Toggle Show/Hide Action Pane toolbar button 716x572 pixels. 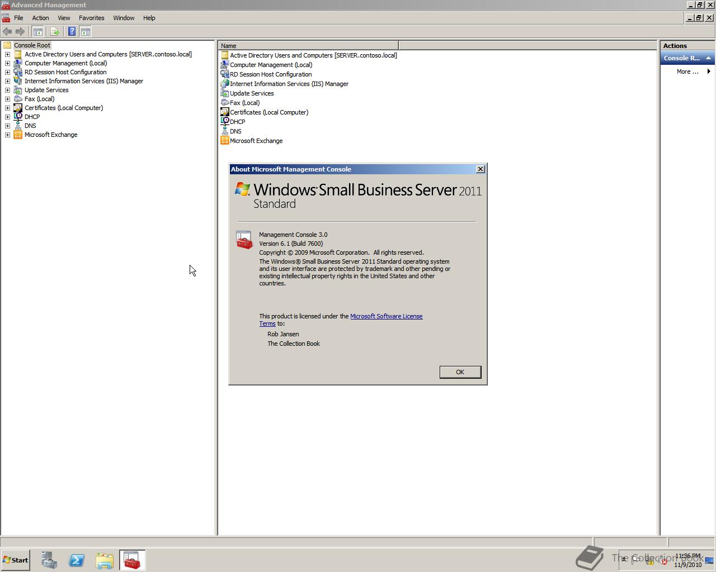click(85, 32)
